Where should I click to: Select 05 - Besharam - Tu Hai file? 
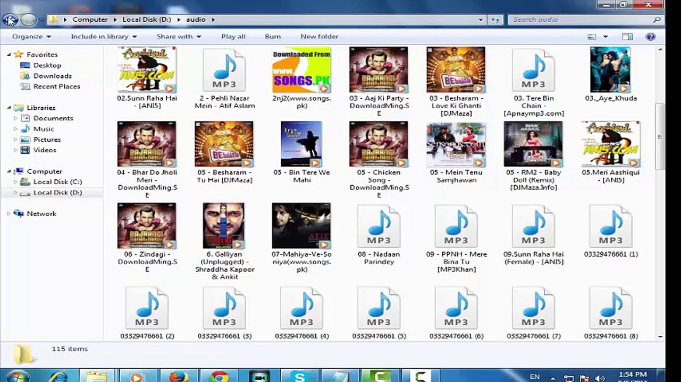coord(224,144)
